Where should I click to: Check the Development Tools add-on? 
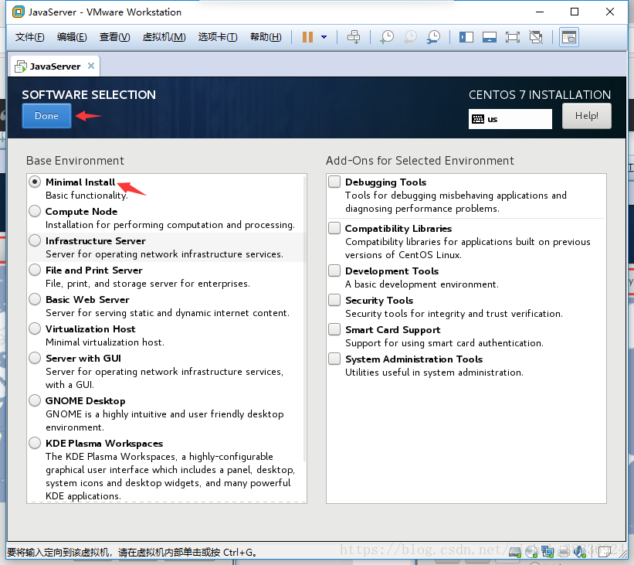pyautogui.click(x=334, y=271)
